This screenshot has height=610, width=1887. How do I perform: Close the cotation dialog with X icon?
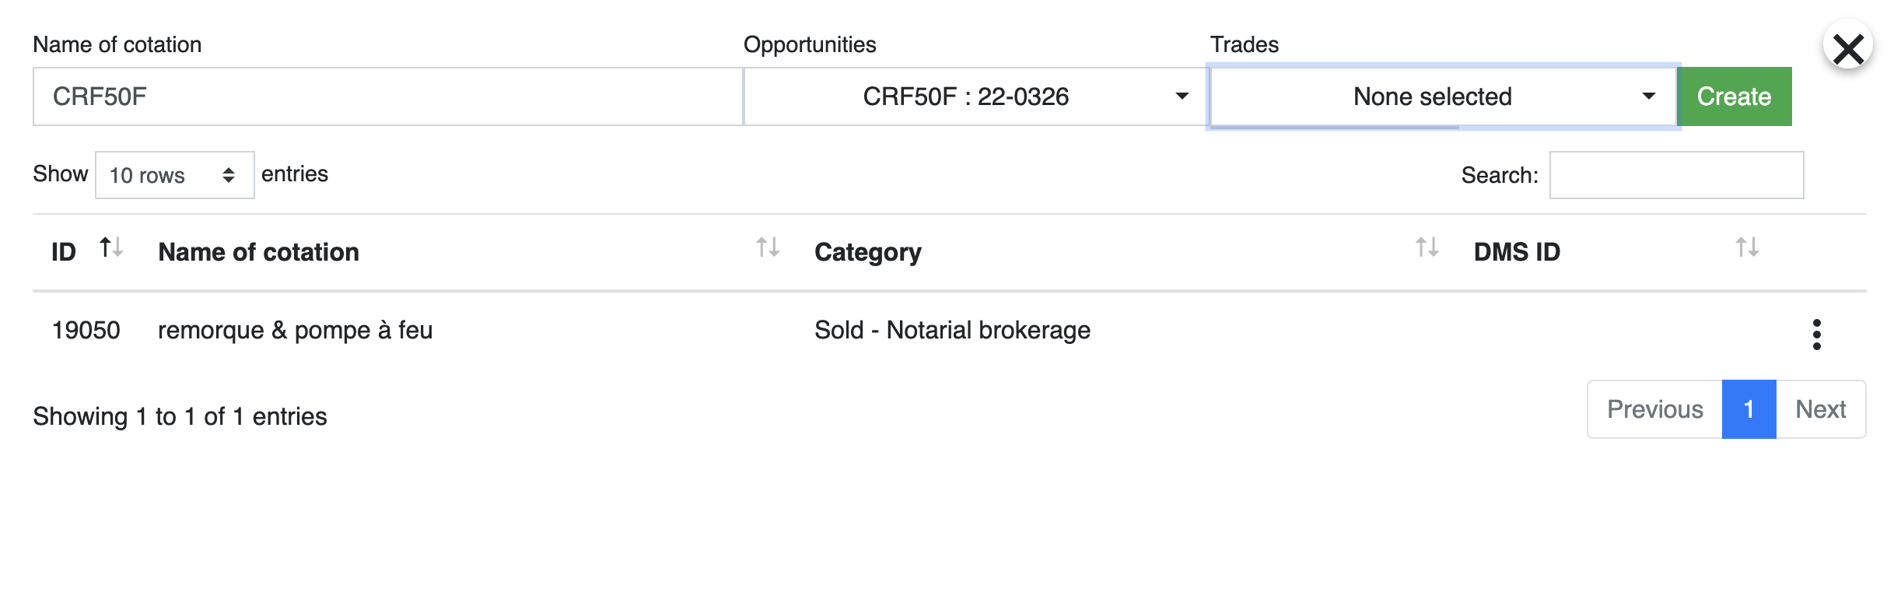(x=1848, y=47)
